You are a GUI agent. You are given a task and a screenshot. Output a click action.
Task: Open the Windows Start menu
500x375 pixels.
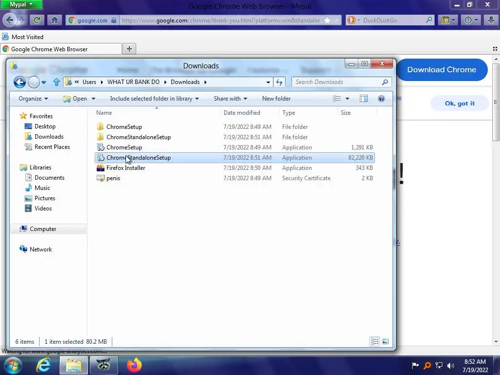coord(13,365)
